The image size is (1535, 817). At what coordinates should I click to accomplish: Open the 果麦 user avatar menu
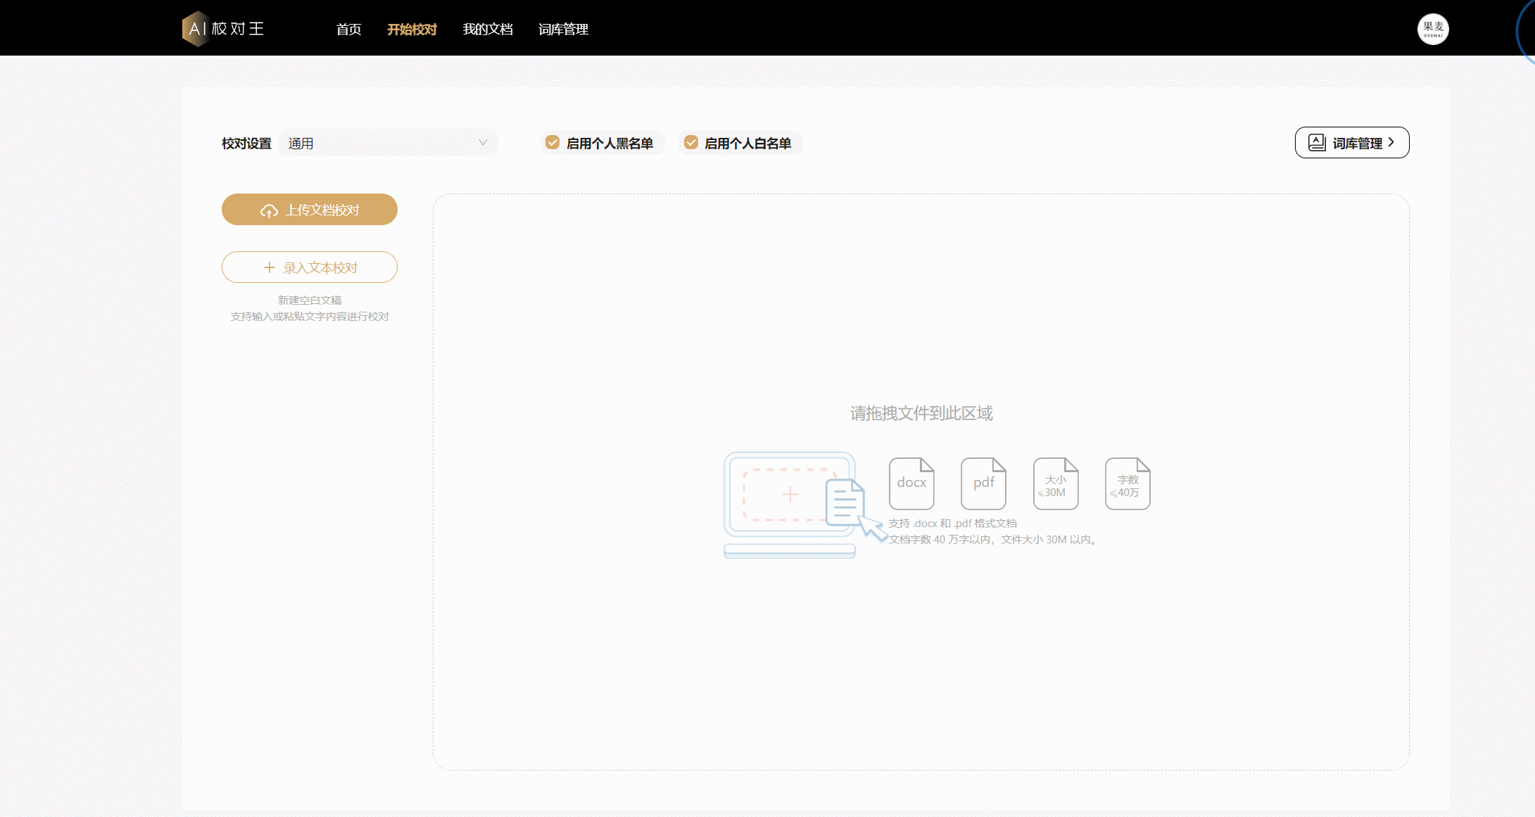1432,29
